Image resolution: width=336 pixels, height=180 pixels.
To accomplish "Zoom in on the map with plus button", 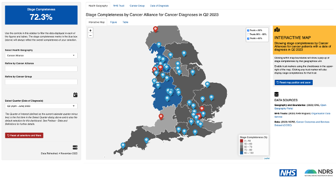I will click(x=90, y=30).
